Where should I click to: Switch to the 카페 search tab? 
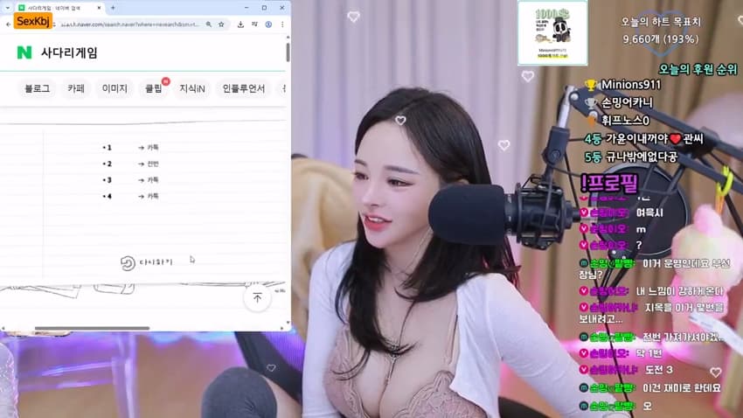[x=76, y=88]
